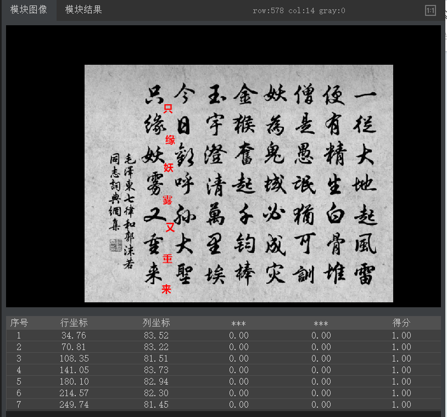Click sequence number 4 in results table
Image resolution: width=447 pixels, height=417 pixels.
[x=19, y=370]
